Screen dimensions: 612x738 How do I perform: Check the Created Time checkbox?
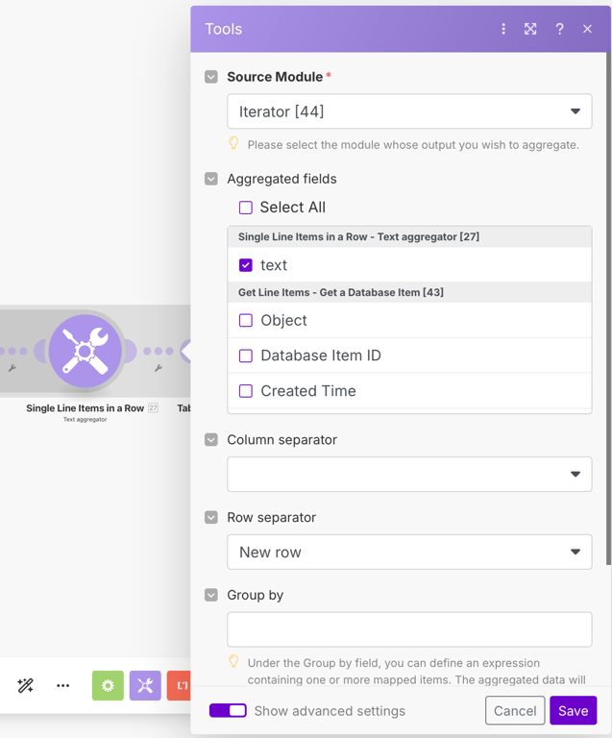click(246, 391)
